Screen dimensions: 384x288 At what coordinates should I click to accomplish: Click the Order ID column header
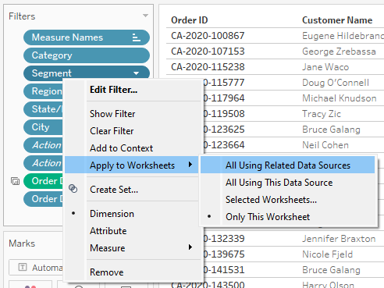click(190, 20)
